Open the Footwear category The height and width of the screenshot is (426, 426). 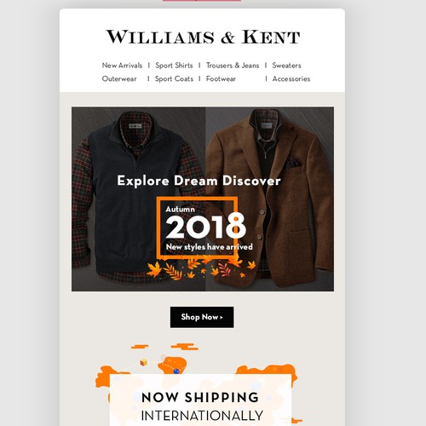(x=221, y=78)
